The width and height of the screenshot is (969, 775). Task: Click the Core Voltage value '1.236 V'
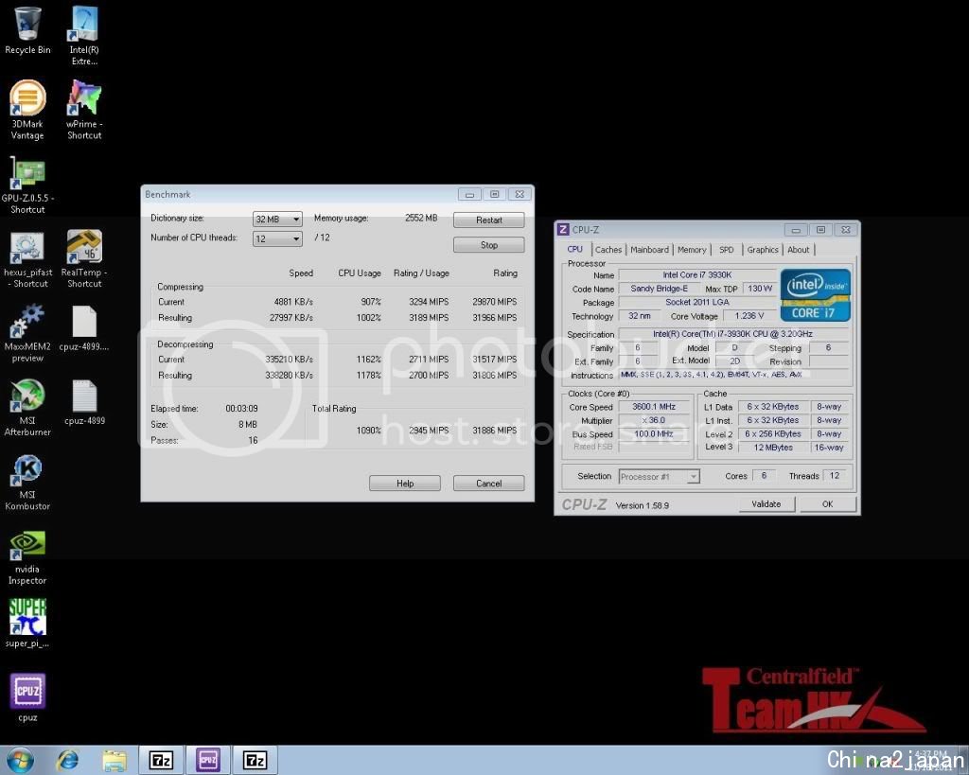click(x=749, y=316)
